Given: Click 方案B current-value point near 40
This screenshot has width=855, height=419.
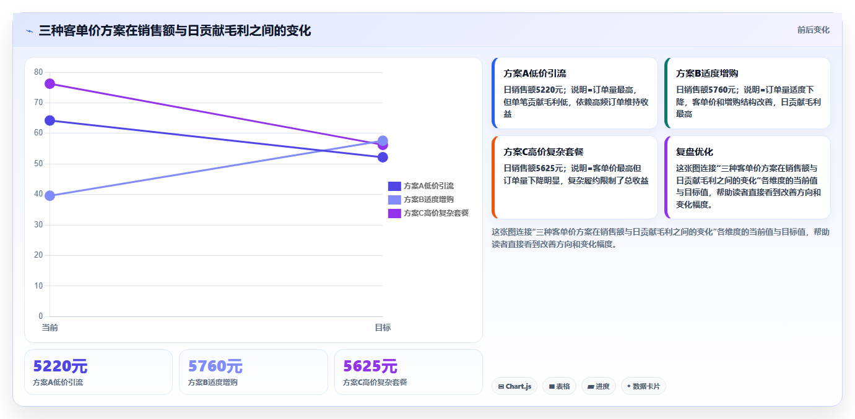Looking at the screenshot, I should pyautogui.click(x=50, y=196).
